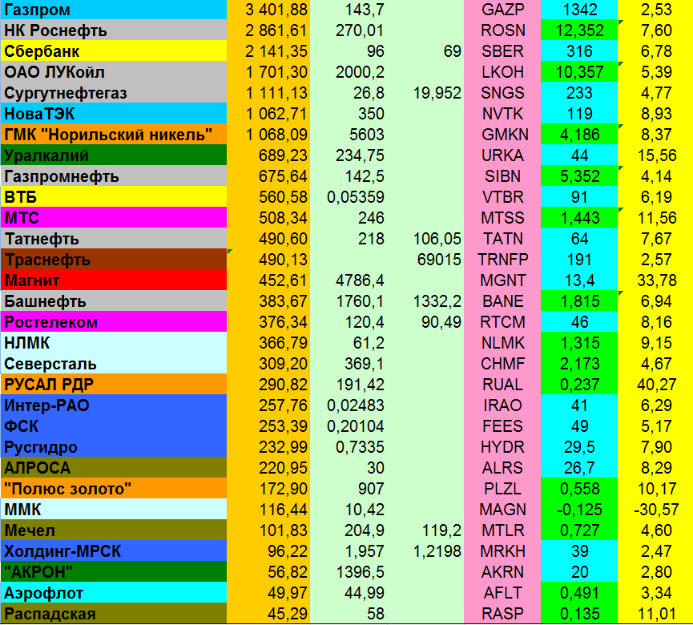693x625 pixels.
Task: Select the yellow cell 15,56
Action: pyautogui.click(x=655, y=155)
